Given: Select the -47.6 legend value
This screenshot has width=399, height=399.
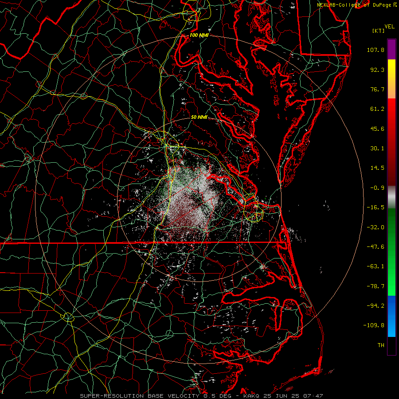Looking at the screenshot, I should tap(376, 247).
